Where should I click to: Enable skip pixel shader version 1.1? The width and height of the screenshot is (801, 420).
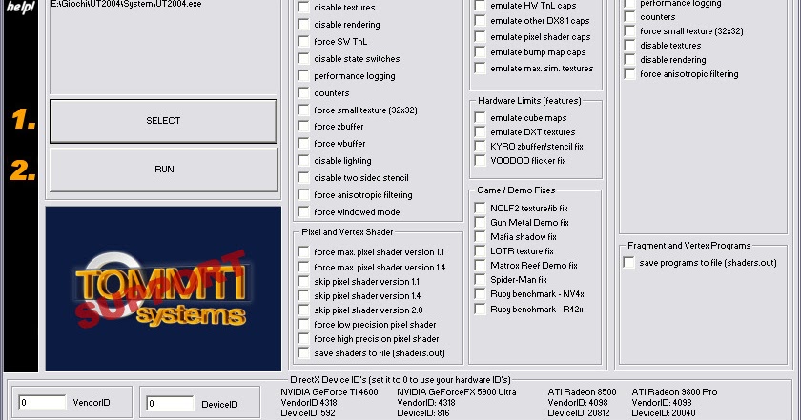tap(304, 281)
